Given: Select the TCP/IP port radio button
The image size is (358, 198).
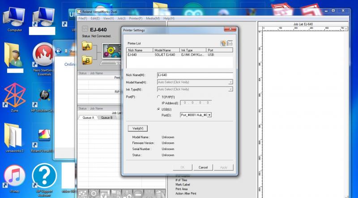Looking at the screenshot, I should pyautogui.click(x=159, y=97).
